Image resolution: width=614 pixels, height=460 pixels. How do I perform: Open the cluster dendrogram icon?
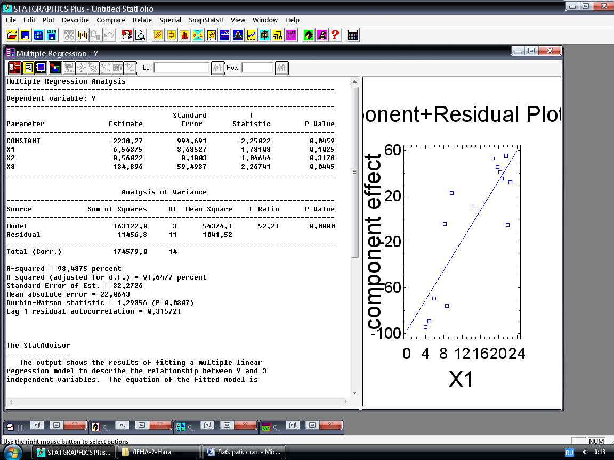pyautogui.click(x=278, y=35)
